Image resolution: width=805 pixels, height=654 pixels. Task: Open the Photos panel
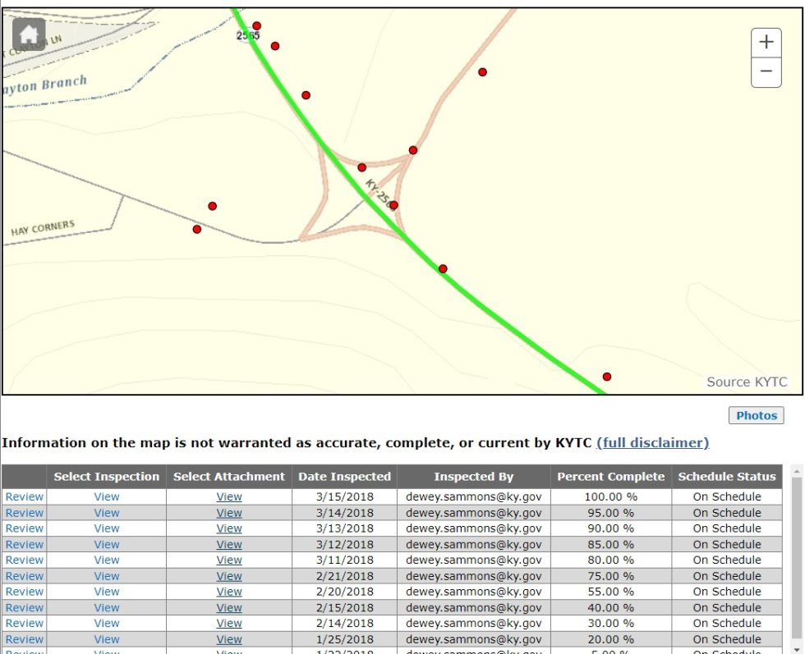(756, 415)
